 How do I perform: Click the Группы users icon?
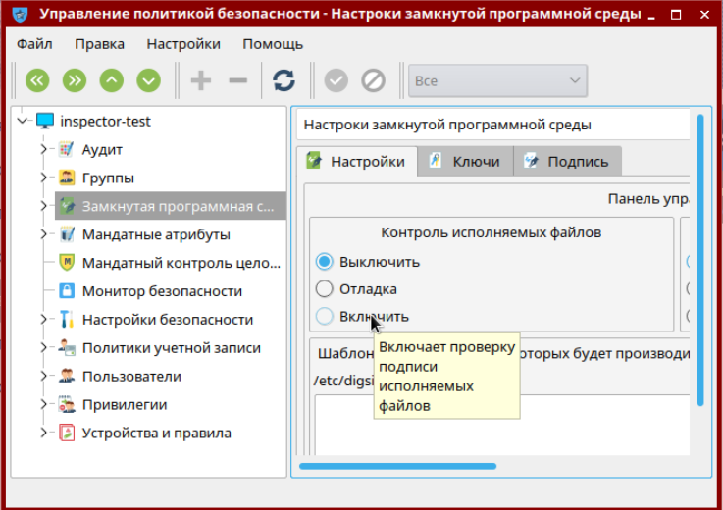[67, 178]
